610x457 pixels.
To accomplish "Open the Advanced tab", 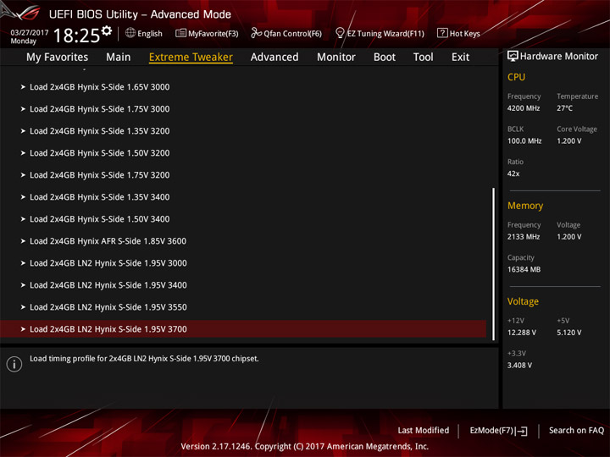I will click(x=274, y=58).
